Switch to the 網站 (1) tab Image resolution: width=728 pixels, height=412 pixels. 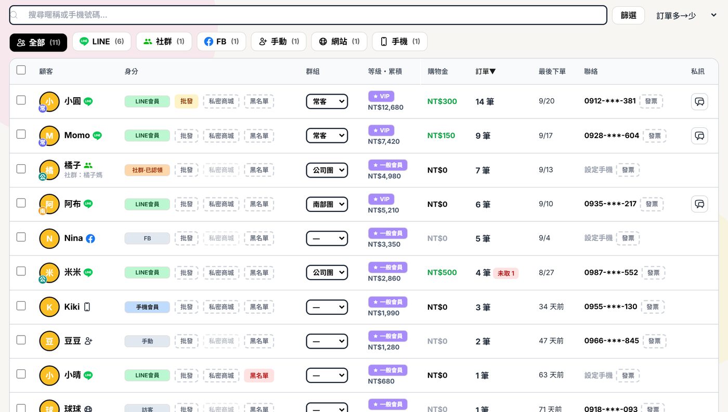click(339, 42)
